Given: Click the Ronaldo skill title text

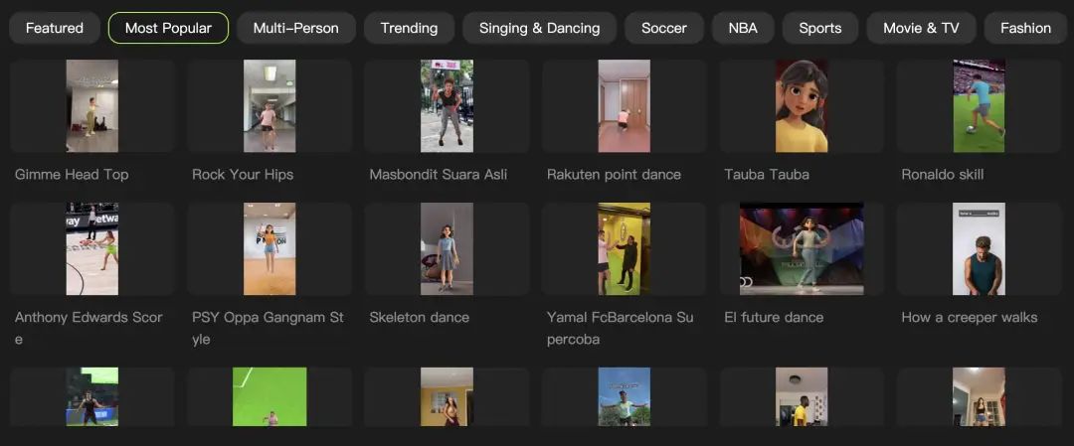Looking at the screenshot, I should point(943,175).
